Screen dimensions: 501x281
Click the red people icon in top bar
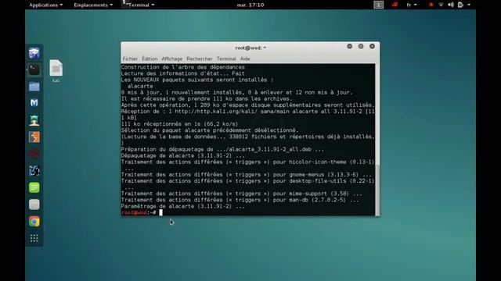pyautogui.click(x=395, y=5)
